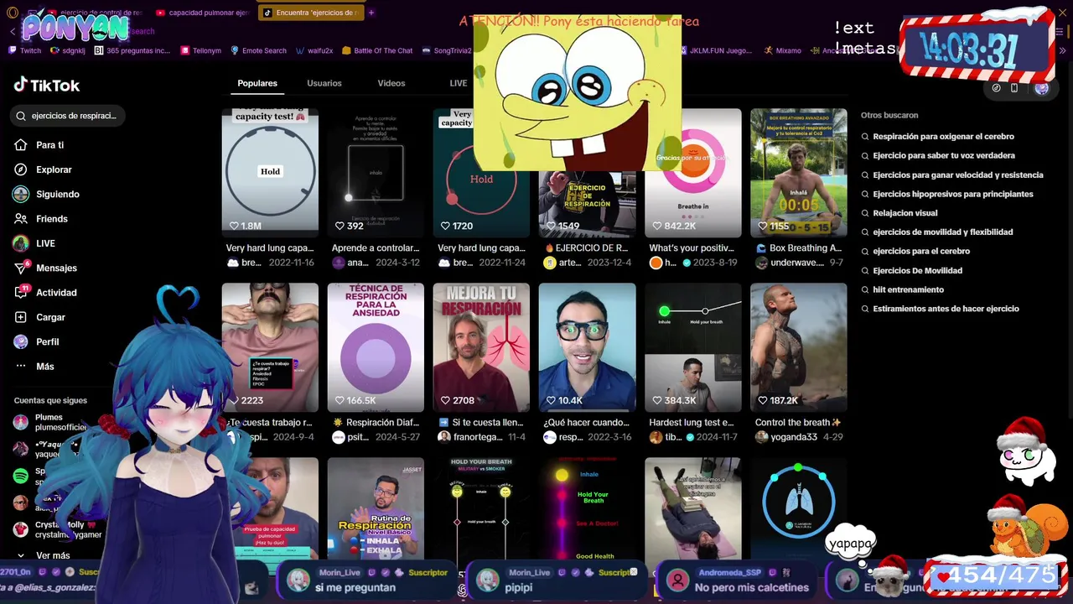This screenshot has height=604, width=1073.
Task: Click Respiración para oxigenar el cerebro
Action: click(x=943, y=137)
